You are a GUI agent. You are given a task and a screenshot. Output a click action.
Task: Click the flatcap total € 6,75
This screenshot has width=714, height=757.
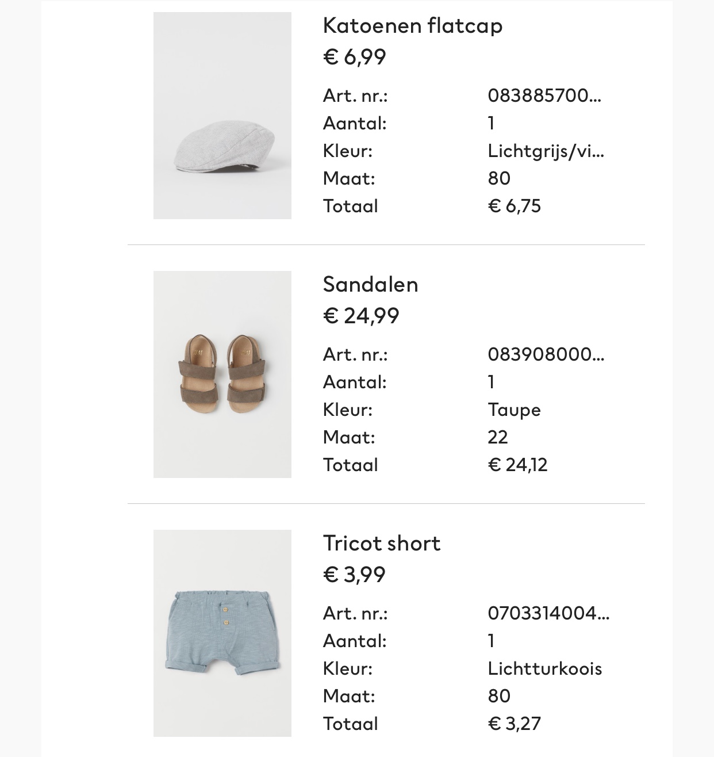pyautogui.click(x=515, y=206)
